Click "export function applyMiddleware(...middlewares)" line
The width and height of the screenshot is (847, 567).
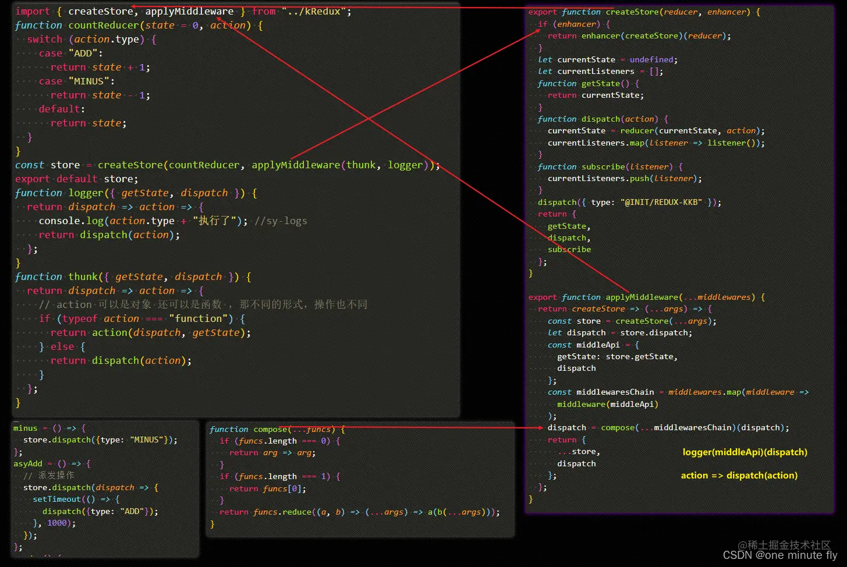(647, 297)
